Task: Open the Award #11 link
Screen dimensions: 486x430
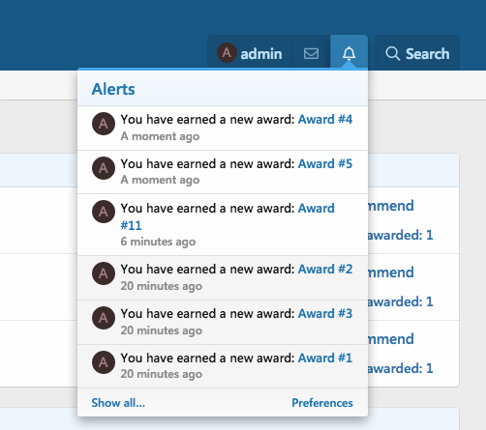Action: [228, 216]
